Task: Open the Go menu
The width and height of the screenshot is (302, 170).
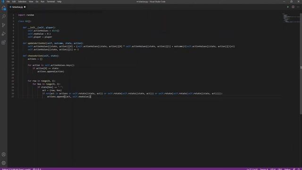Action: (37, 1)
